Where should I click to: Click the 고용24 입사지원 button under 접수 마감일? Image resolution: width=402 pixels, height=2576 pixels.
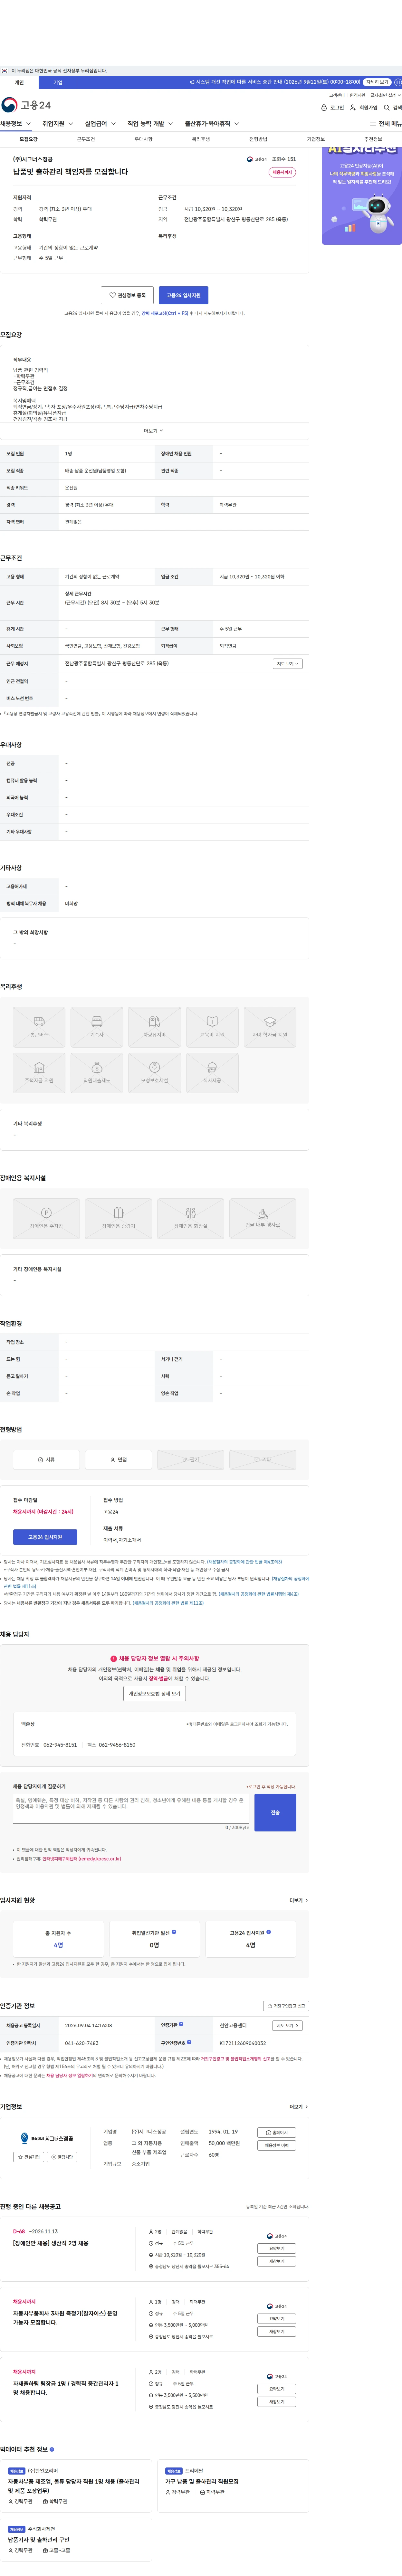pyautogui.click(x=45, y=1537)
